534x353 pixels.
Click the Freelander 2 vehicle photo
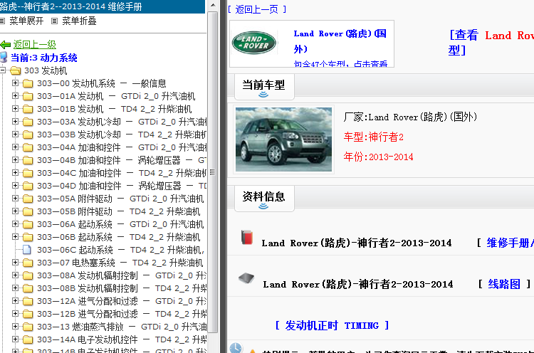[283, 139]
